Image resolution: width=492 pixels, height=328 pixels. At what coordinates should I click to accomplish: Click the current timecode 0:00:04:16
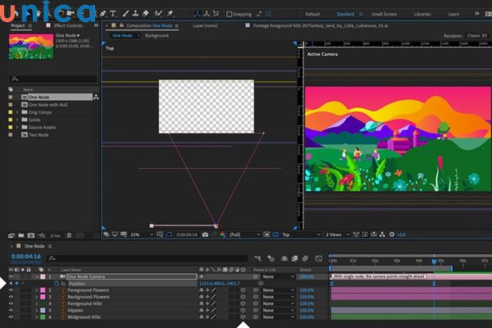[26, 257]
